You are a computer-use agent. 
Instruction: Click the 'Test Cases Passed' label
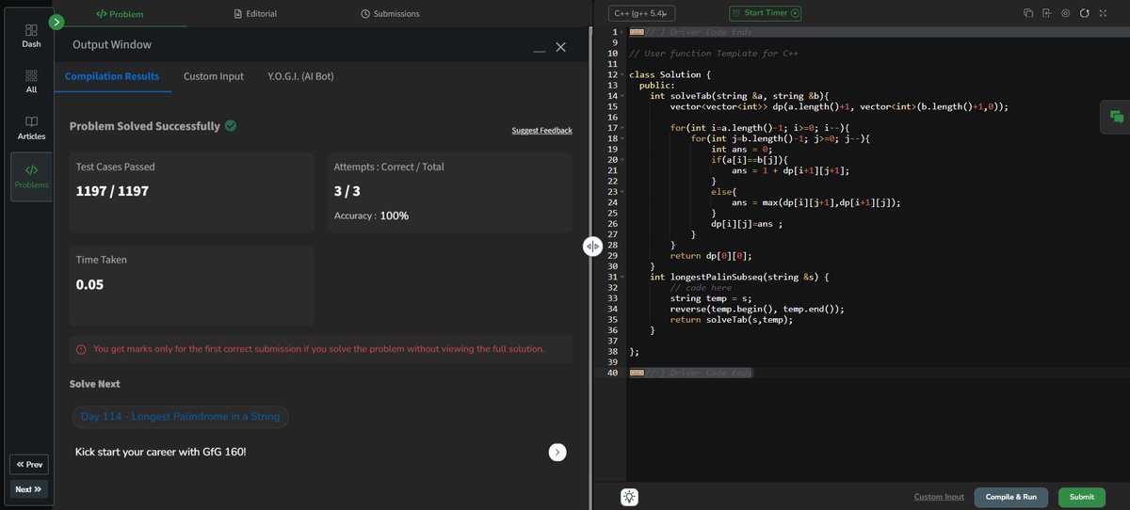coord(115,167)
